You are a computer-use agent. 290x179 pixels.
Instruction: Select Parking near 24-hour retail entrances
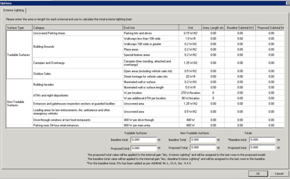pyautogui.click(x=78, y=125)
